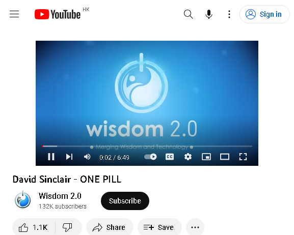This screenshot has height=235, width=294.
Task: Open the search magnifier icon
Action: 188,14
